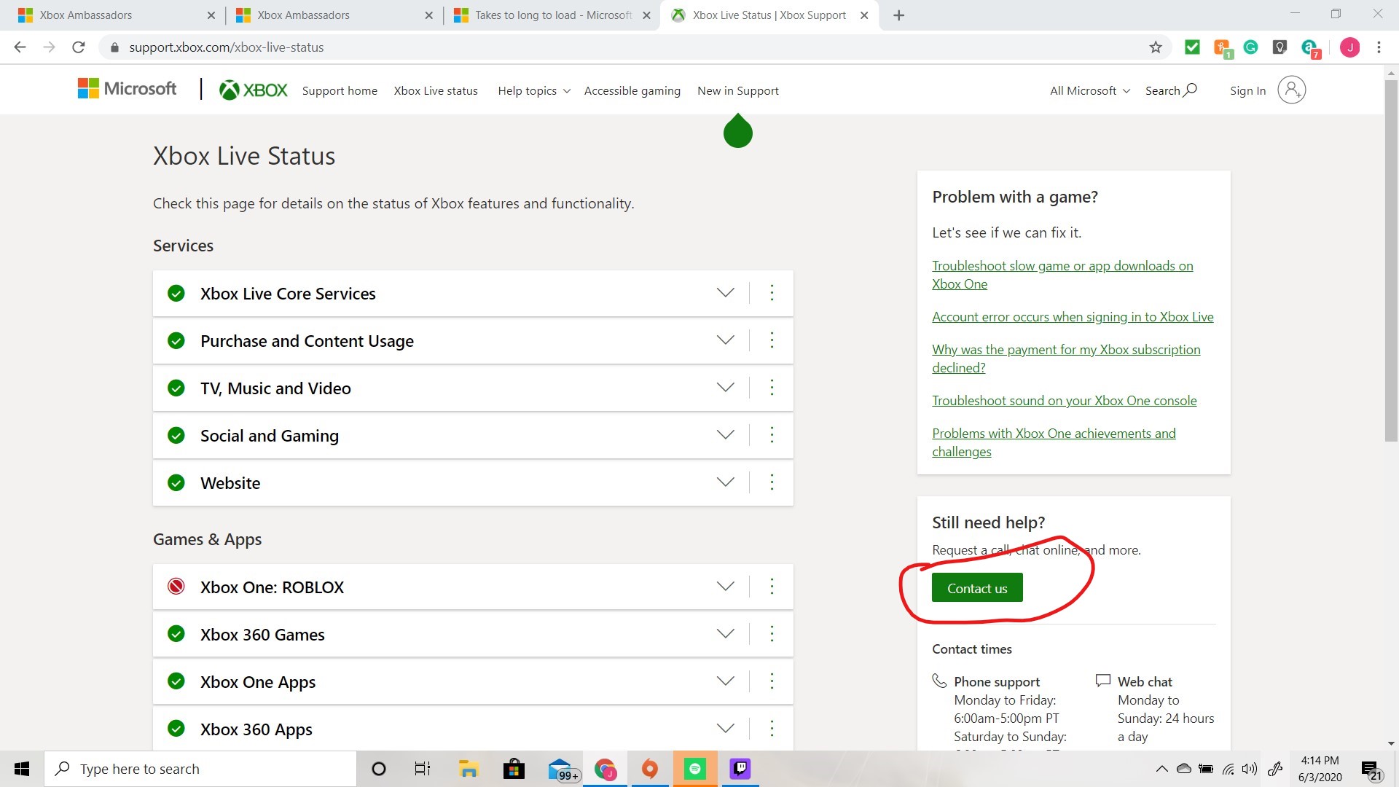The width and height of the screenshot is (1399, 787).
Task: Expand Website status details
Action: point(725,482)
